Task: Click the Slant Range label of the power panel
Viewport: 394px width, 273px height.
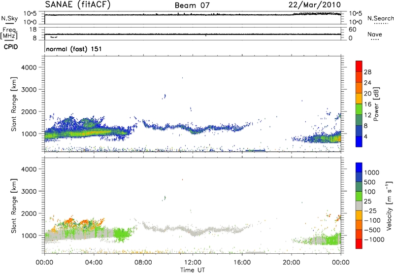Action: 14,104
